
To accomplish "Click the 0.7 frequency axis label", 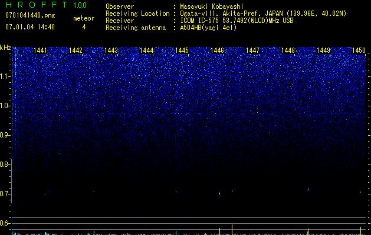I will (x=4, y=194).
